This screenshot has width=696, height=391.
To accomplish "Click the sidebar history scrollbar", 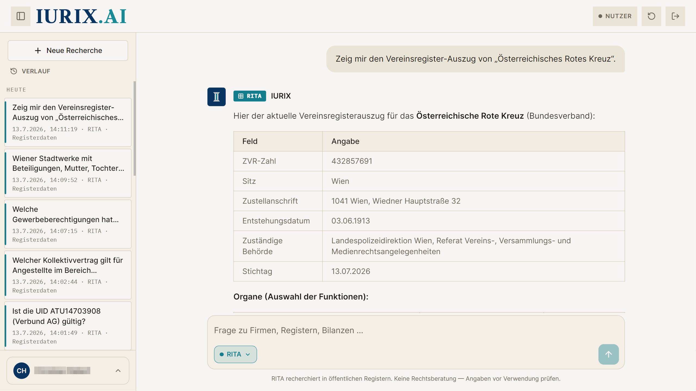I will (x=135, y=128).
